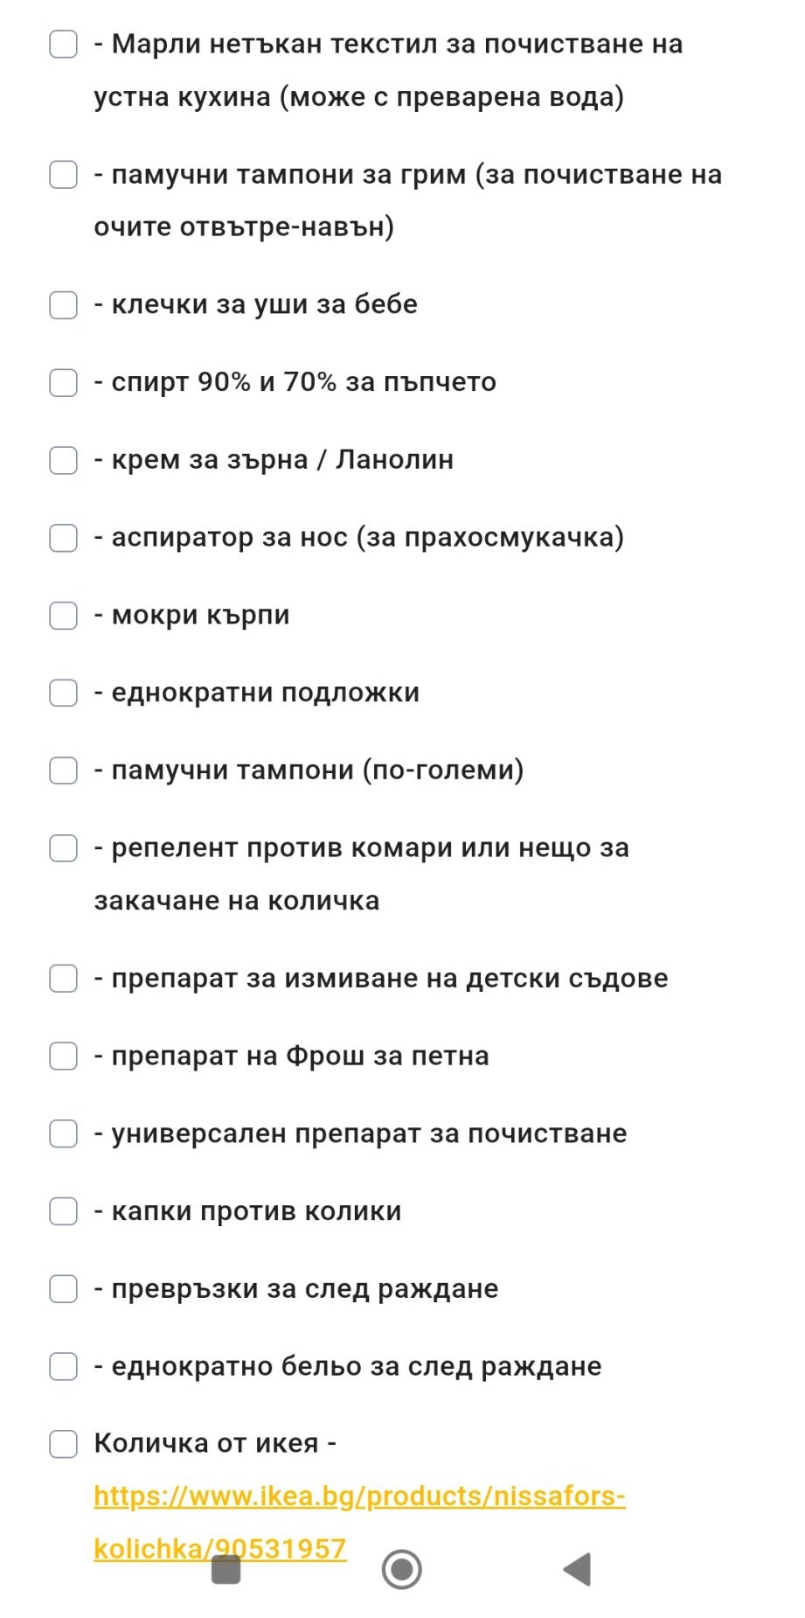Tick the 'спирт 90% и 70%' checkbox
This screenshot has height=1618, width=805.
point(63,382)
